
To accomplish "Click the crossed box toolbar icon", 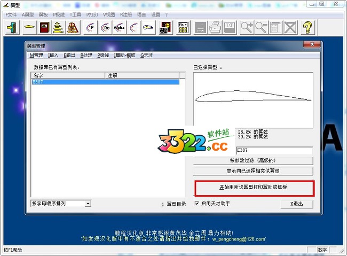I will 290,27.
